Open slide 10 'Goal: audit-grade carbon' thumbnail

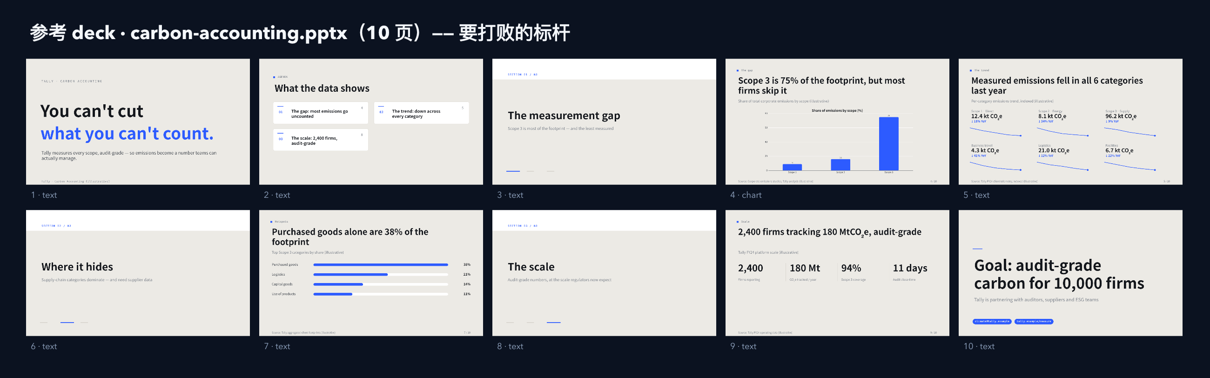tap(1070, 273)
